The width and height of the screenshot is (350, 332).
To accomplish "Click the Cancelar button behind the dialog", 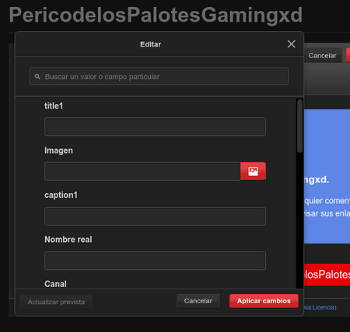I will (x=323, y=56).
